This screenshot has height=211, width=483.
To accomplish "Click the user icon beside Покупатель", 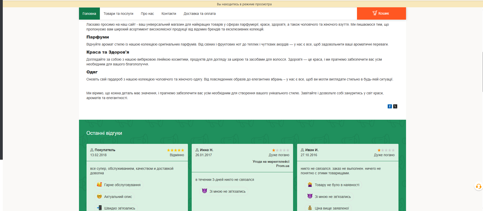I will pos(92,150).
